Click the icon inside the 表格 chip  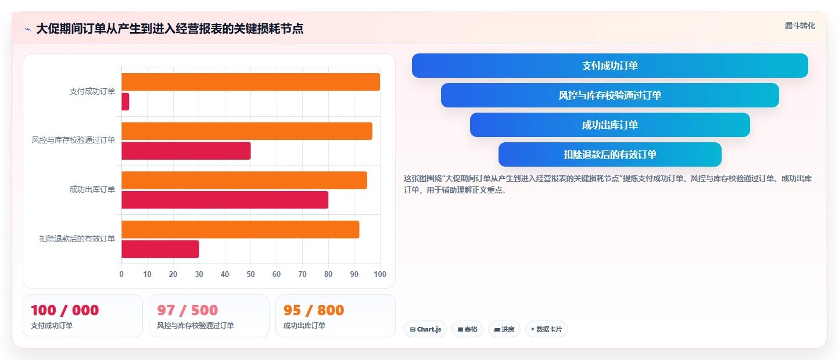pos(460,329)
